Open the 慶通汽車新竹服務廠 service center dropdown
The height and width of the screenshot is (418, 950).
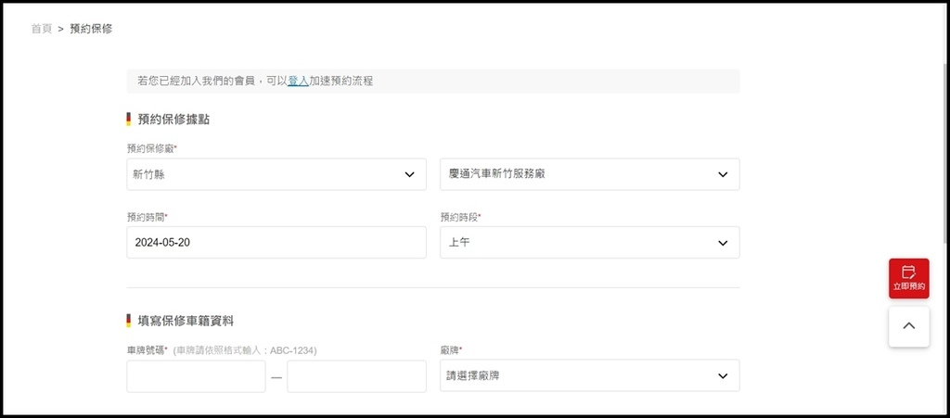click(589, 174)
